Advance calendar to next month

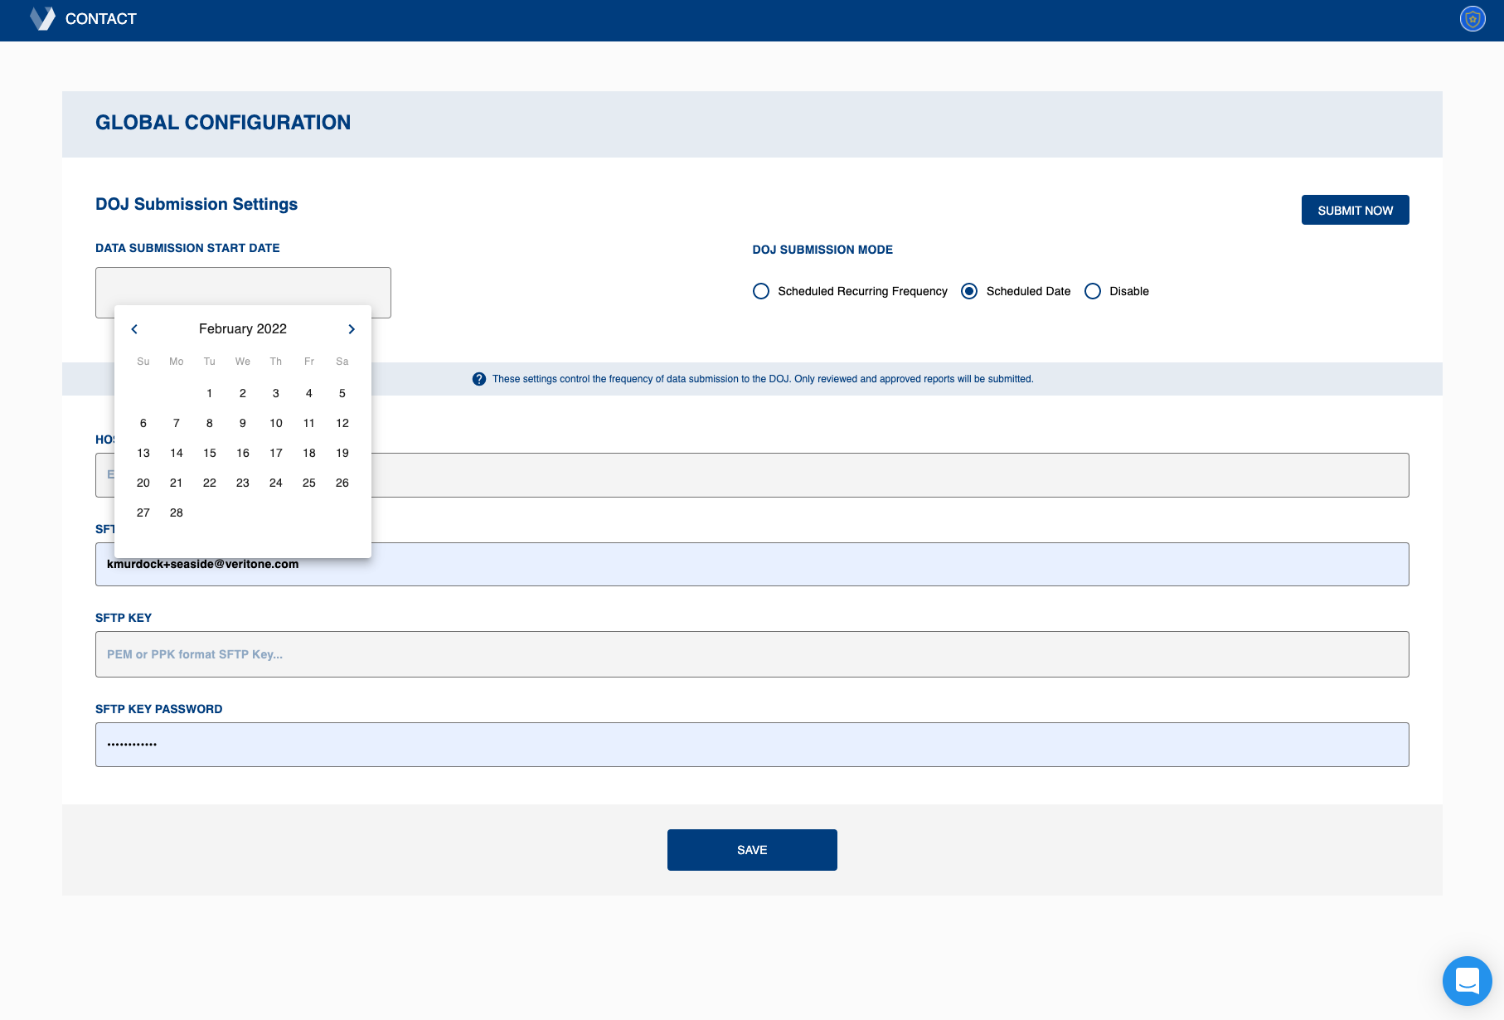coord(352,329)
